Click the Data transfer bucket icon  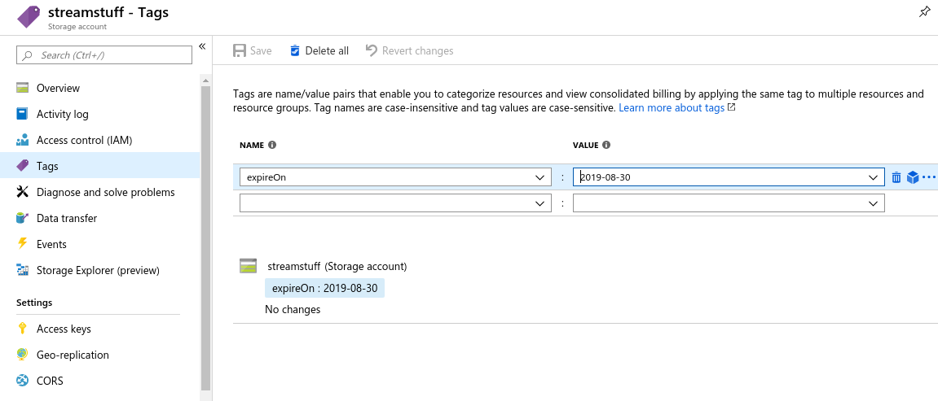23,219
